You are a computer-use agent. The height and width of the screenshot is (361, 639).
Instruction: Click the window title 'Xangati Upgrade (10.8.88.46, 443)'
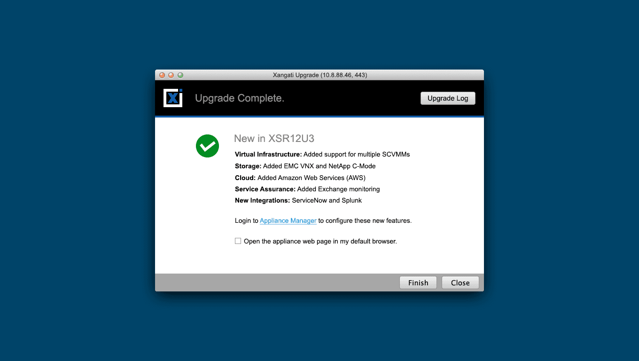(x=320, y=75)
